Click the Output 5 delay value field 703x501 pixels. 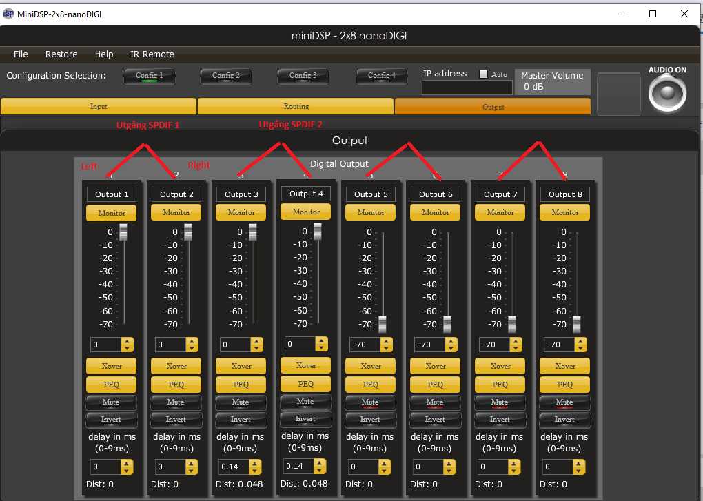tap(364, 467)
